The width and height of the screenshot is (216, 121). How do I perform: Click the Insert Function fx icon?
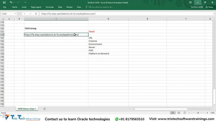36,14
